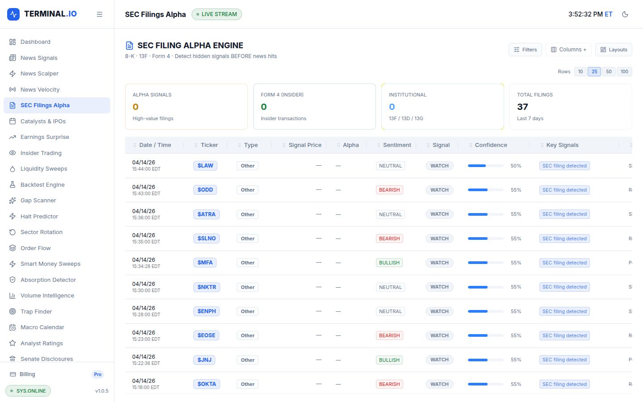Viewport: 643px width, 402px height.
Task: Click the Institutional summary card
Action: pyautogui.click(x=443, y=107)
